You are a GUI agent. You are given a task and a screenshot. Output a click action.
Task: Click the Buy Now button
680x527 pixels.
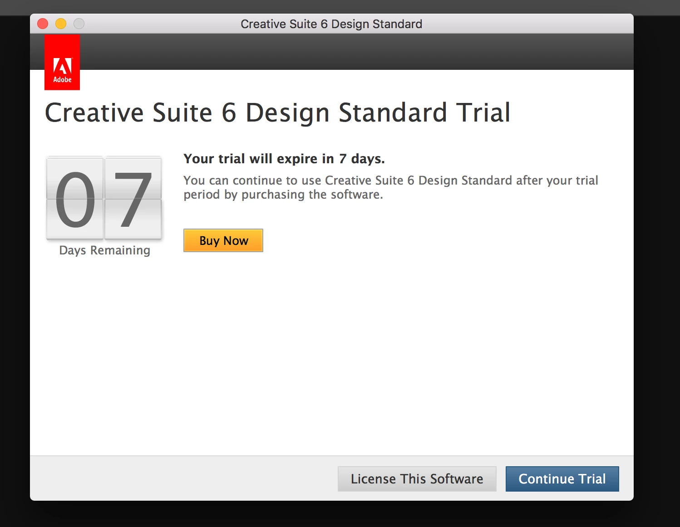223,240
